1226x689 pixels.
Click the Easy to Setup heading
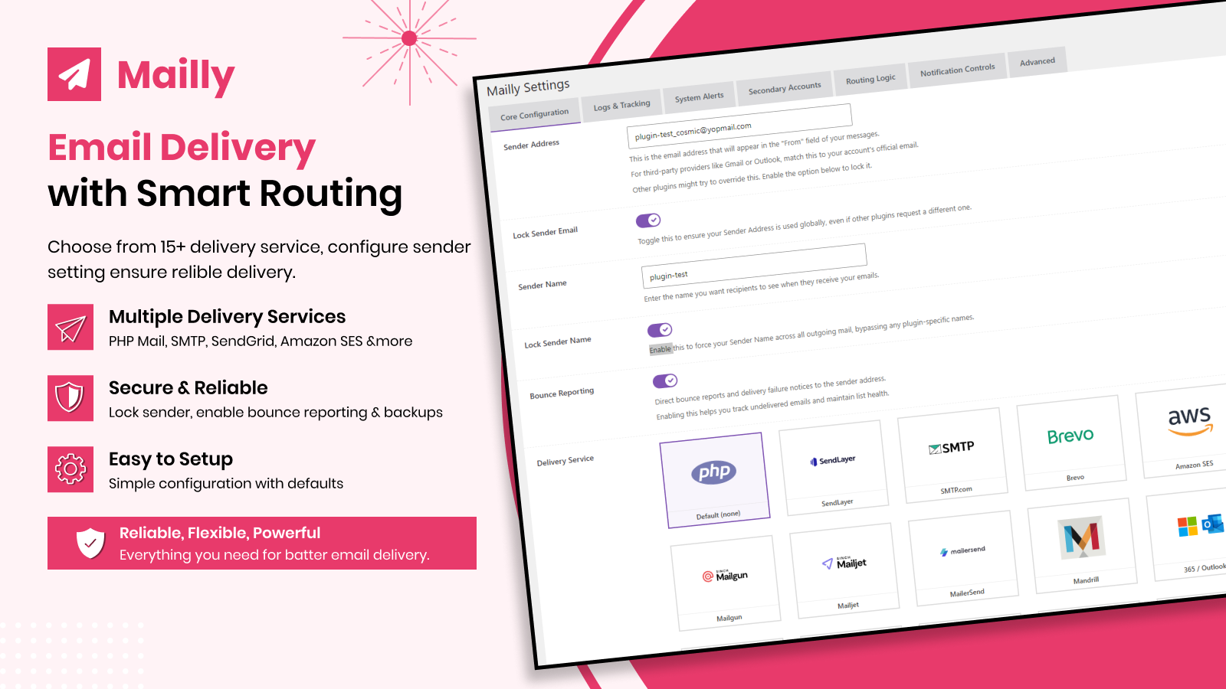(x=170, y=459)
